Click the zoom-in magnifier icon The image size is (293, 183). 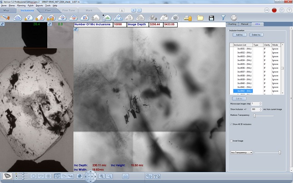[x=102, y=176]
